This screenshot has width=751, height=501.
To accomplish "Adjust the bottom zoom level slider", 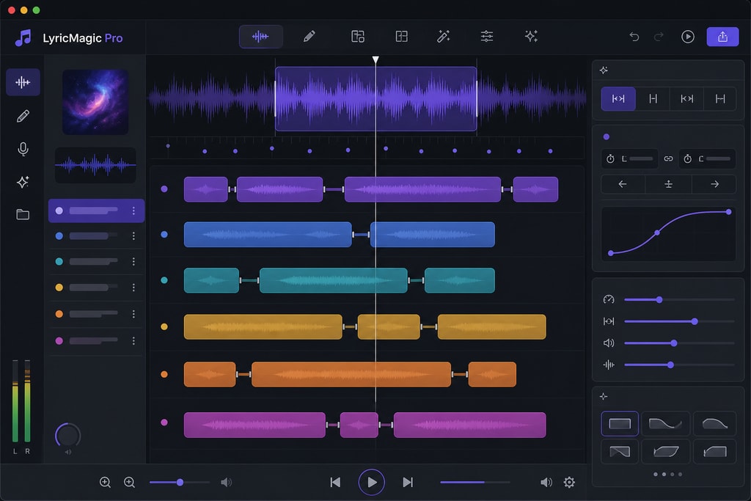I will (x=180, y=483).
